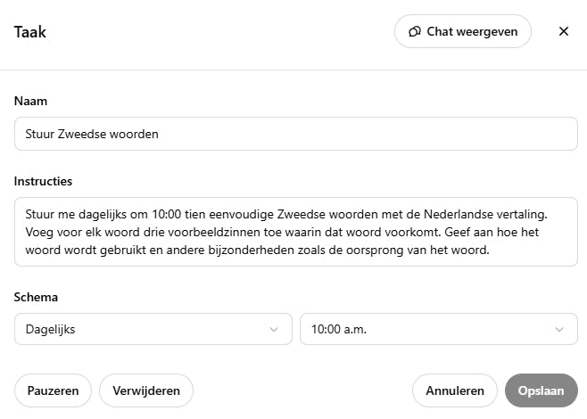Click the Instructies field label
The width and height of the screenshot is (587, 419).
[x=43, y=181]
